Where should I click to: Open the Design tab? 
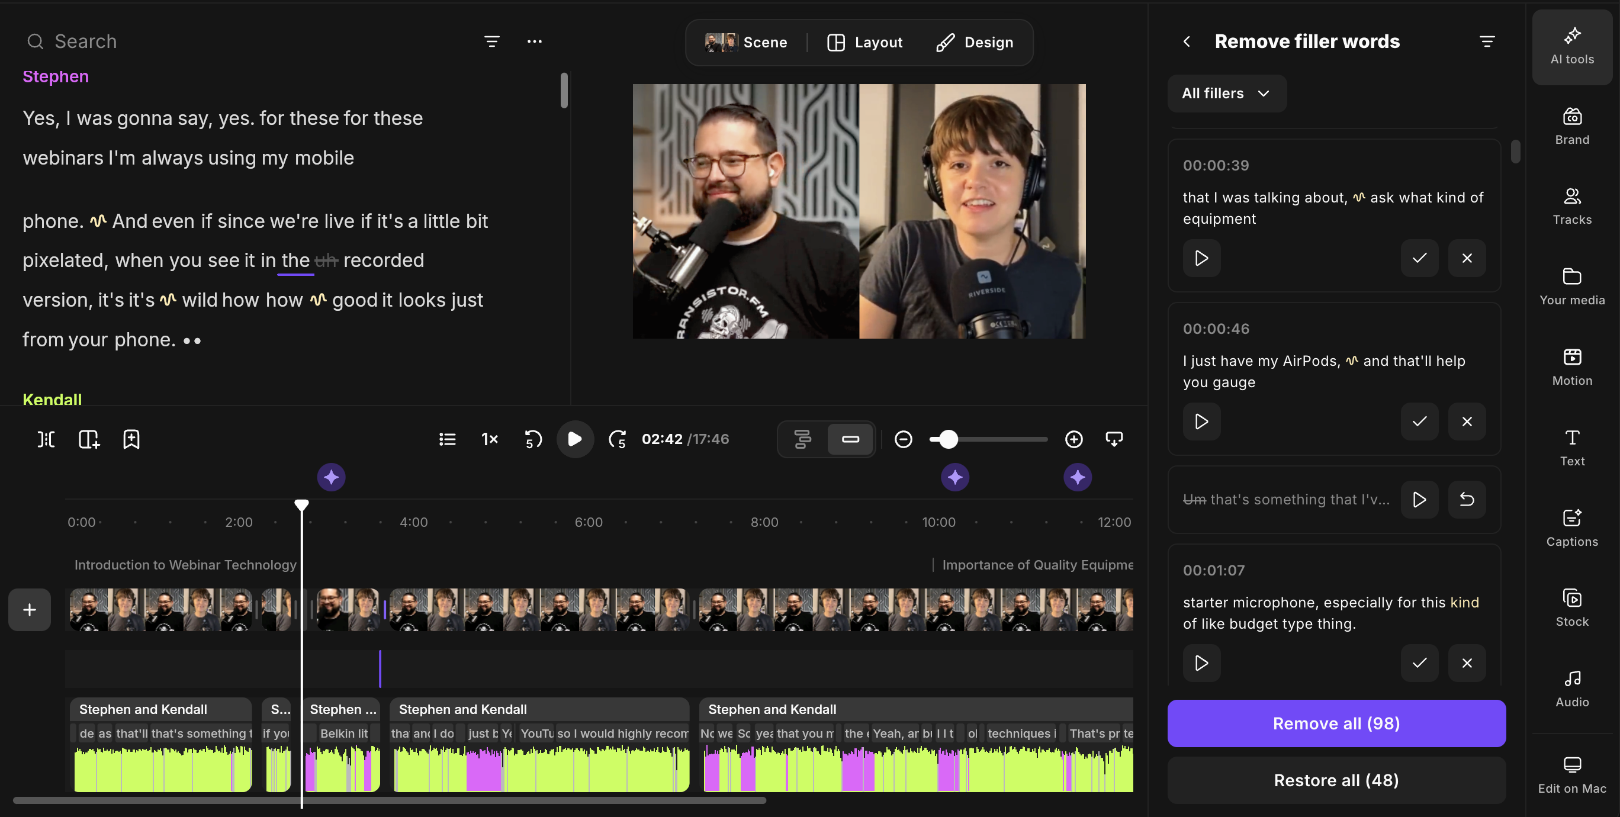975,42
